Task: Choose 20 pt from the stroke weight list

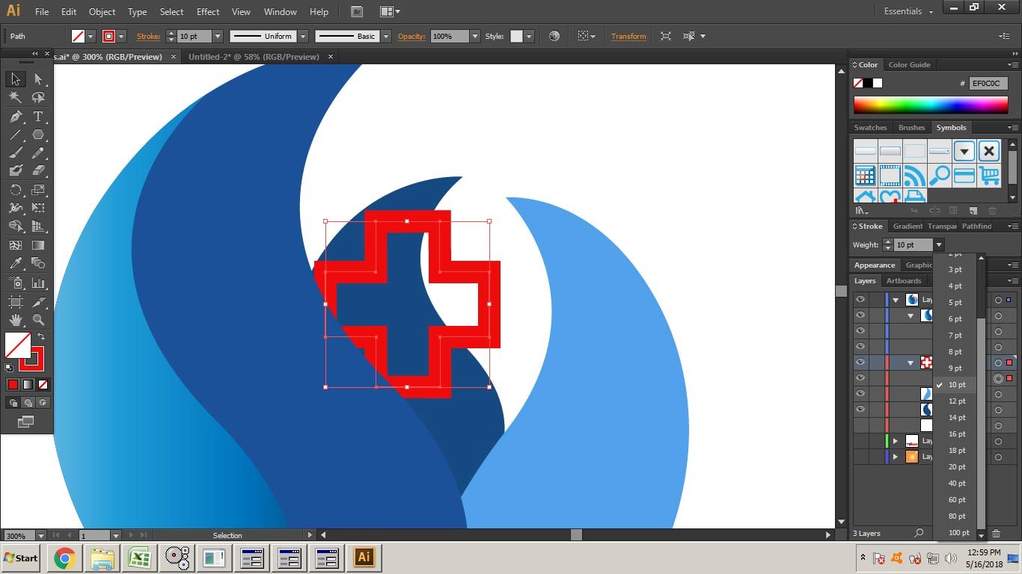Action: (957, 467)
